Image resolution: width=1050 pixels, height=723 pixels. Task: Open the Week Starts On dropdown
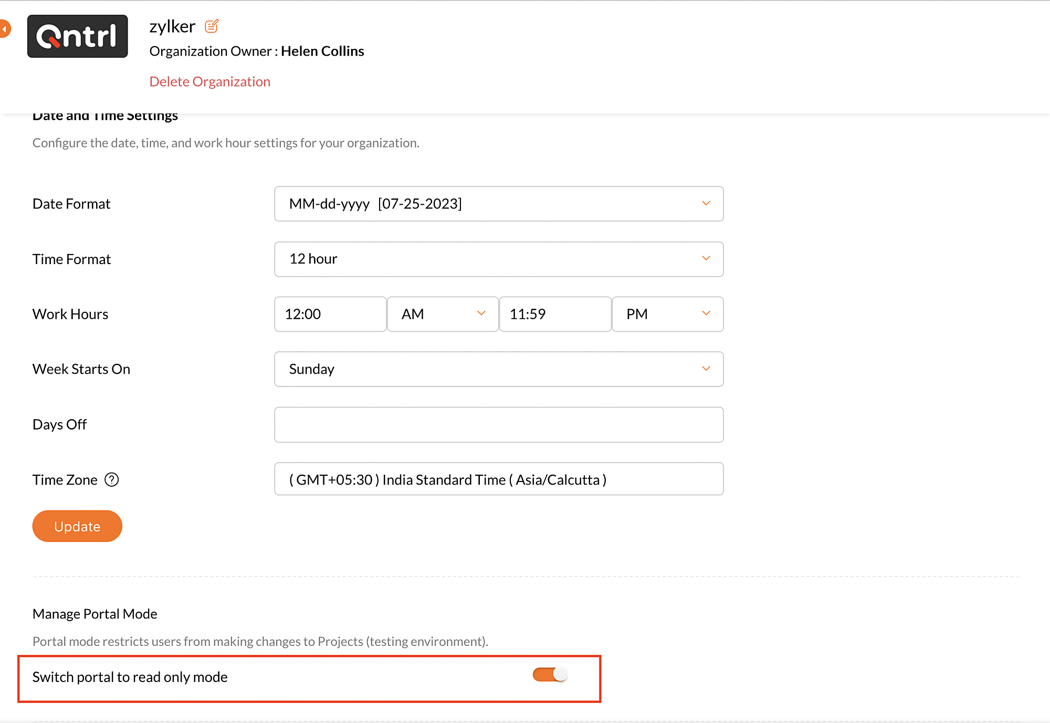[x=498, y=369]
